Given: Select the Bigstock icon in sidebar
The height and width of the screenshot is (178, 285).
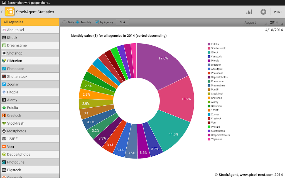Looking at the screenshot, I should pyautogui.click(x=4, y=170).
